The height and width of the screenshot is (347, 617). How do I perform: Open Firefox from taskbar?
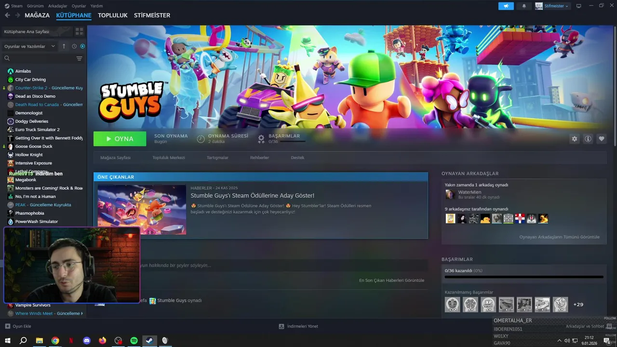pos(102,341)
